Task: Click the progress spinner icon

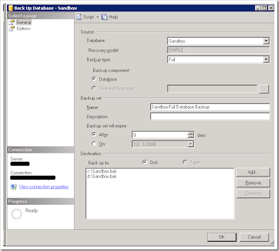Action: (x=16, y=214)
